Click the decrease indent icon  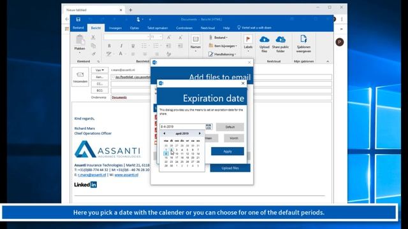pos(168,46)
